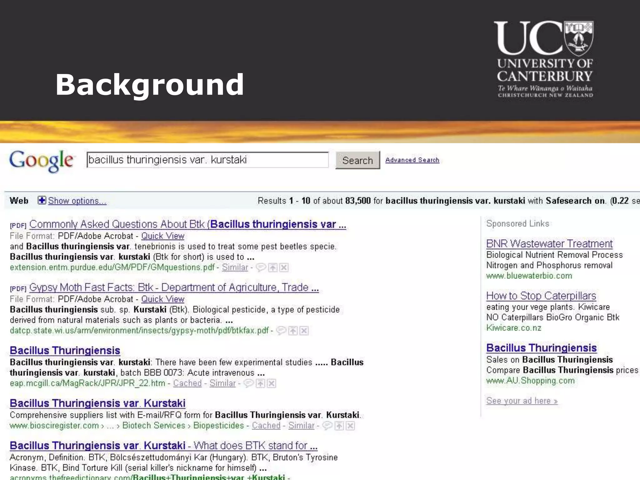Open the How to Stop Caterpillars sponsored link
This screenshot has width=640, height=480.
541,296
